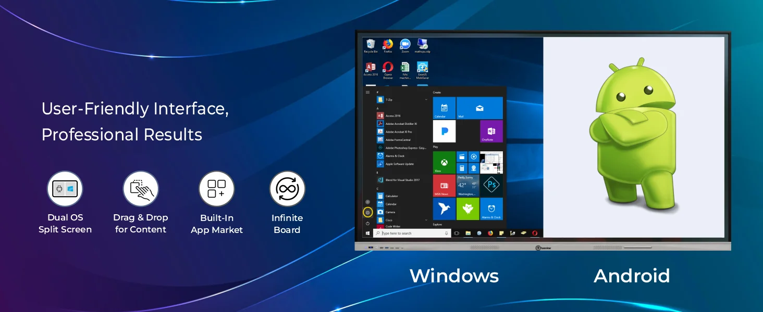Click the Power icon in Start menu
The image size is (763, 312).
point(367,223)
